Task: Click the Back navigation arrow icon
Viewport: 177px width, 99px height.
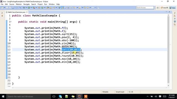Action: pos(88,8)
